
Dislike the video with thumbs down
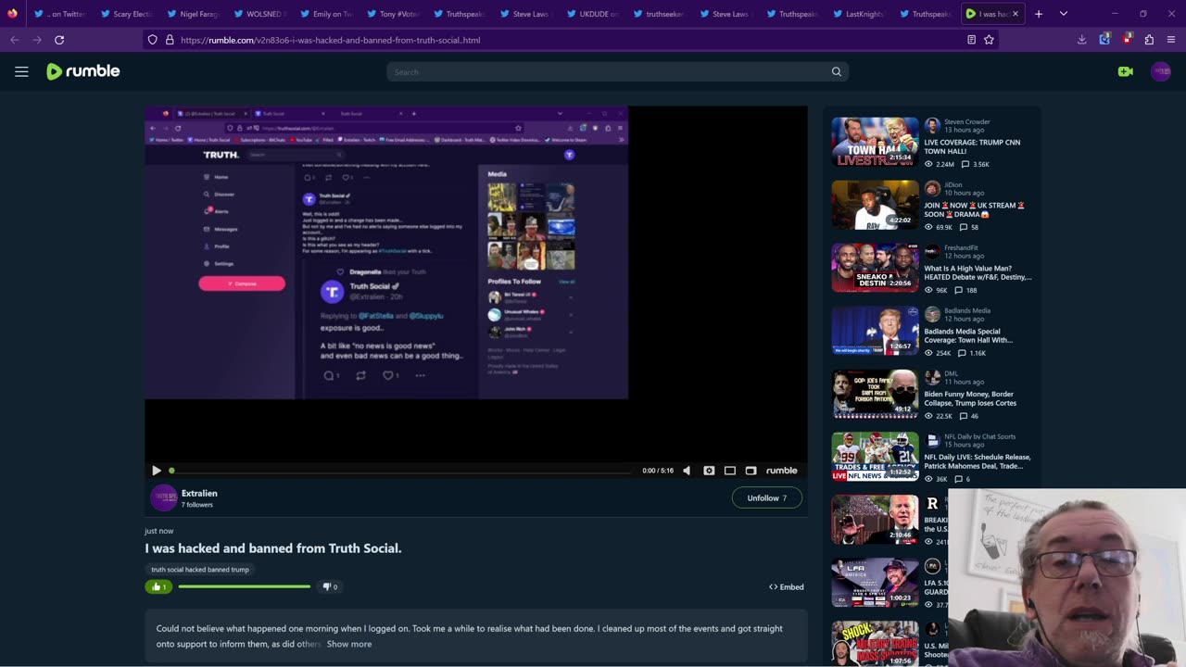click(x=330, y=586)
